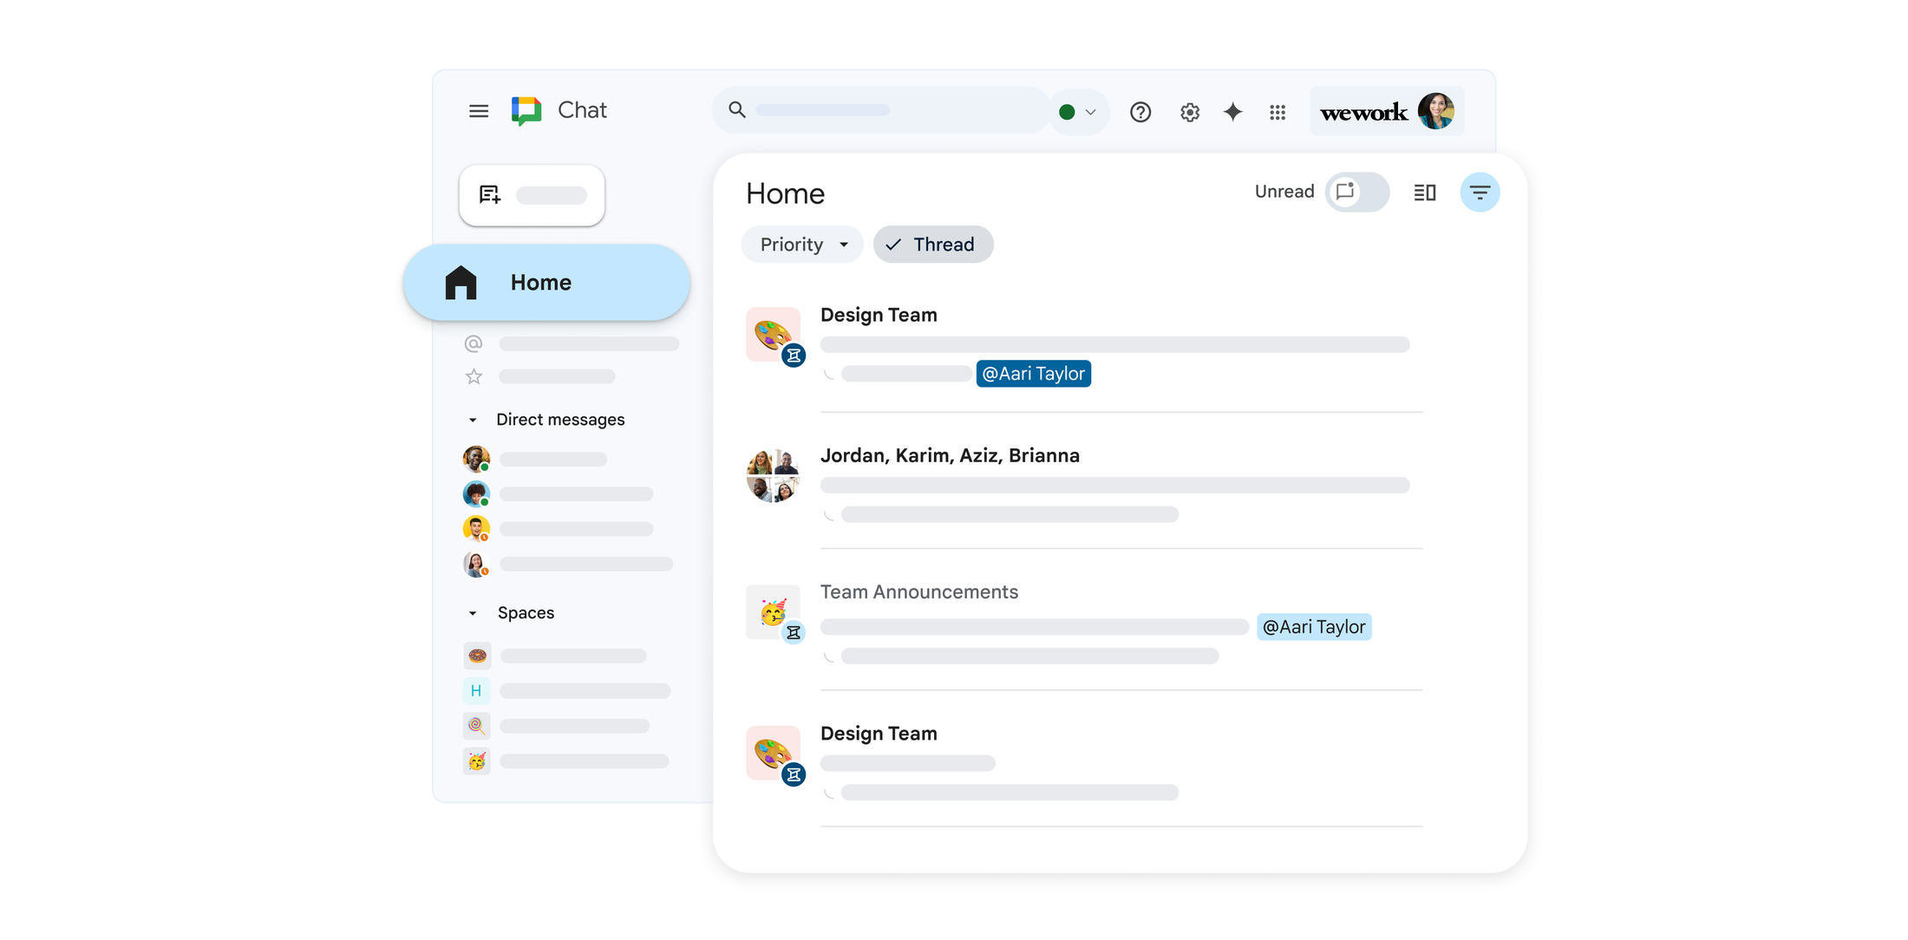This screenshot has height=940, width=1908.
Task: Open the main hamburger menu
Action: click(x=479, y=111)
